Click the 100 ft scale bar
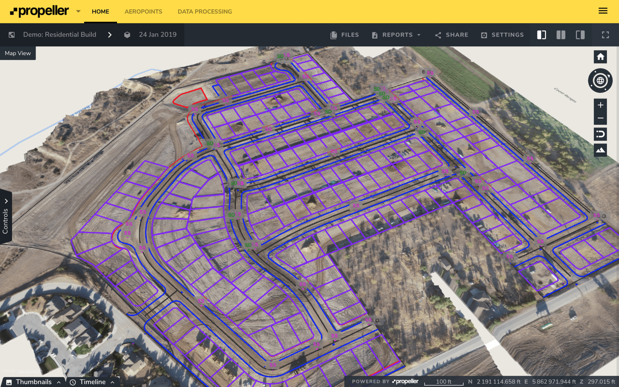This screenshot has width=619, height=387. point(445,382)
